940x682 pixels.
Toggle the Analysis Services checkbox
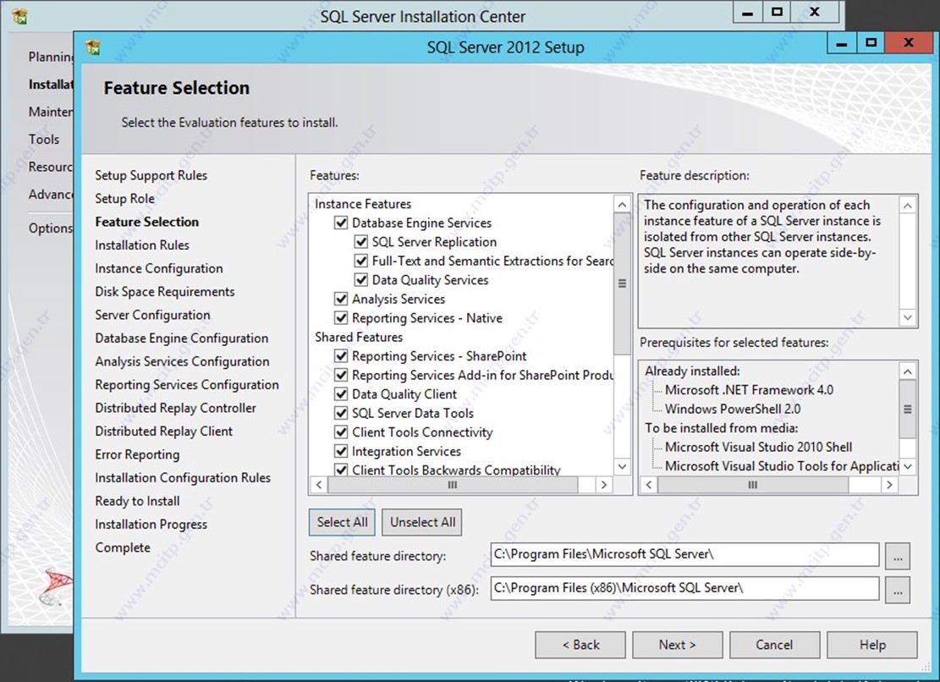(341, 299)
